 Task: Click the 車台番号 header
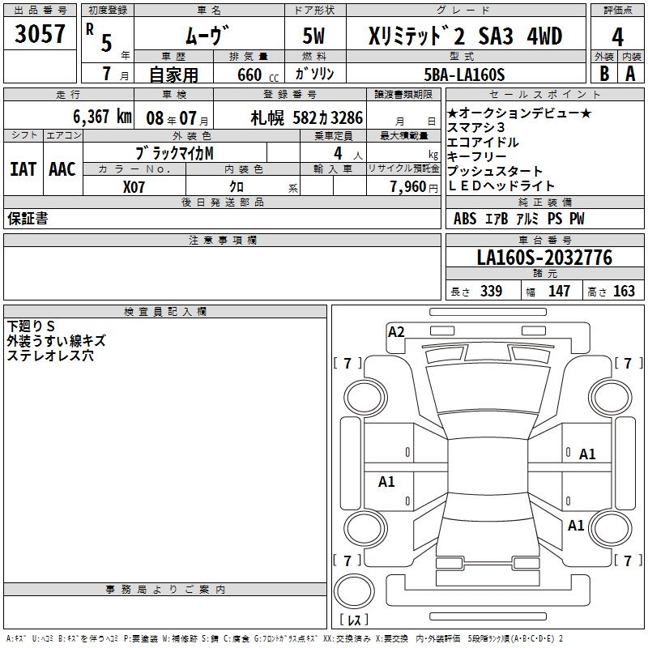[x=544, y=240]
